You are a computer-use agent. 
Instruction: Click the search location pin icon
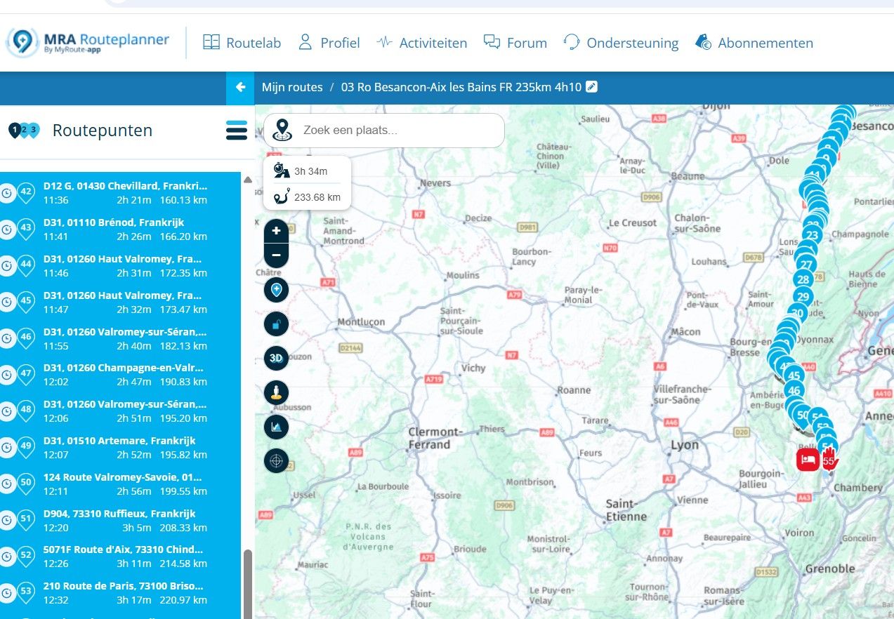point(282,130)
